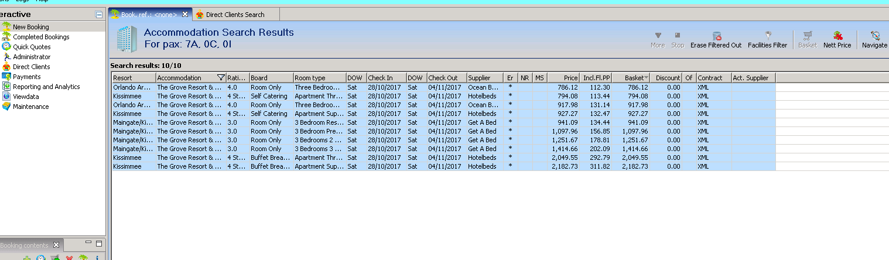Screen dimensions: 889x260
Task: Maximize the Booking contents panel
Action: point(99,244)
